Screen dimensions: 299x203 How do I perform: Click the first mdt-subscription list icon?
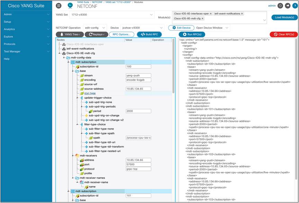point(73,62)
